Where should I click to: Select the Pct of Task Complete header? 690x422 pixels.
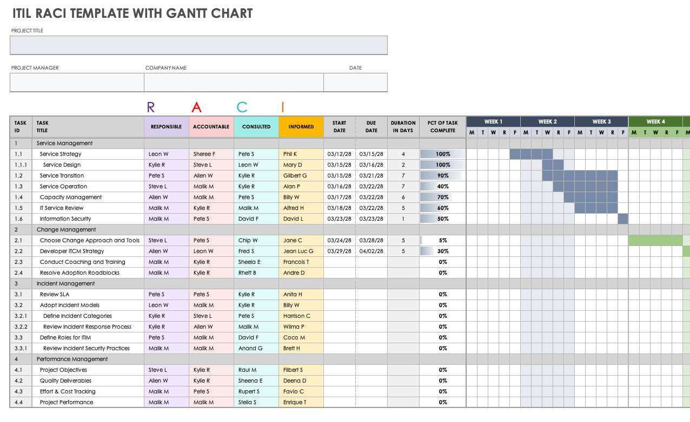coord(443,127)
